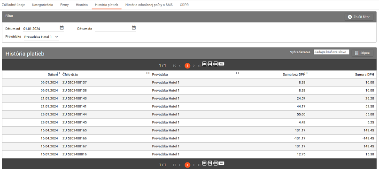Go to the first page in the top pager
The width and height of the screenshot is (379, 169).
[x=175, y=66]
